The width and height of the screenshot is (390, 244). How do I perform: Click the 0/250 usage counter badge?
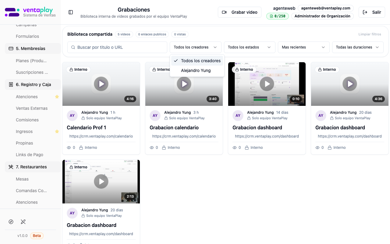(278, 16)
